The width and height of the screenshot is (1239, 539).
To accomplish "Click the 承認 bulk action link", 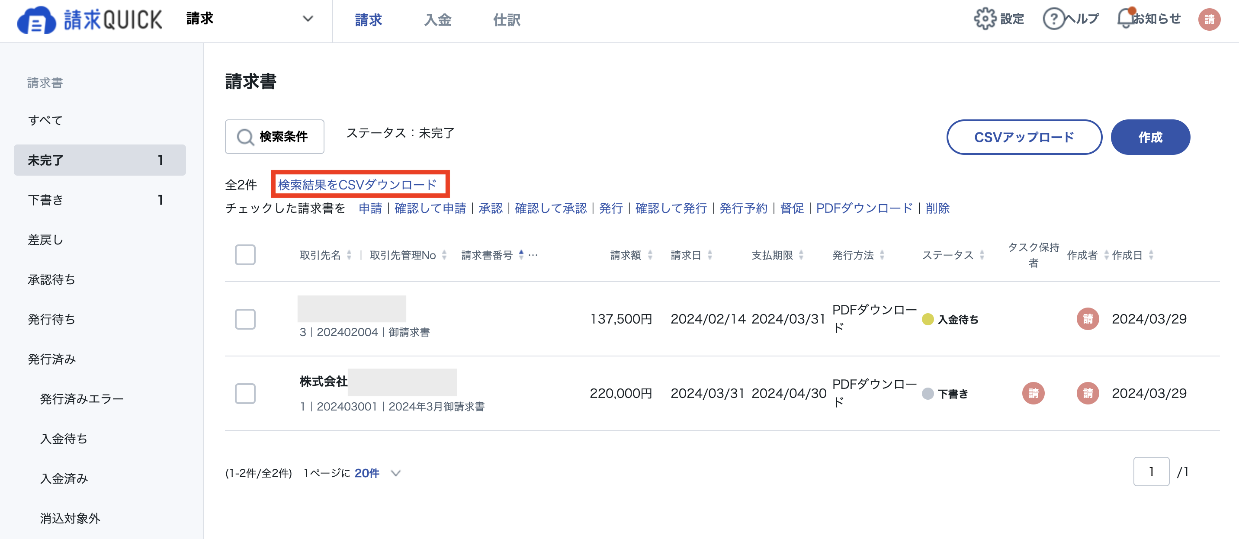I will point(490,209).
